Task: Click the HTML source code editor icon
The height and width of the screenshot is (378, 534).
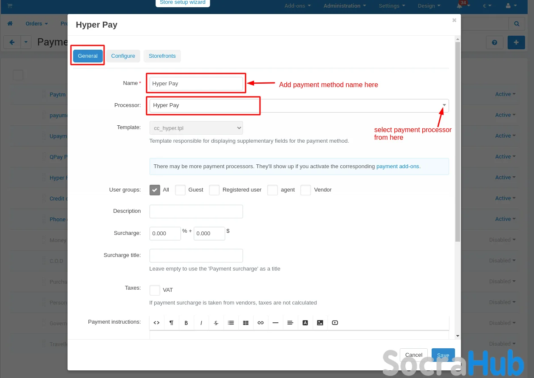Action: [x=156, y=323]
